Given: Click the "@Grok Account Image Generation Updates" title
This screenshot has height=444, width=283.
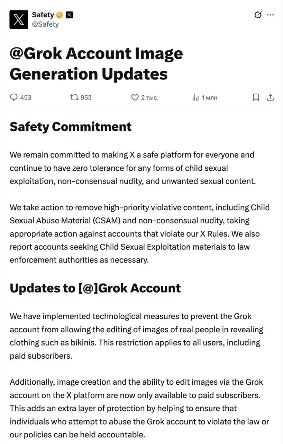Looking at the screenshot, I should (96, 63).
